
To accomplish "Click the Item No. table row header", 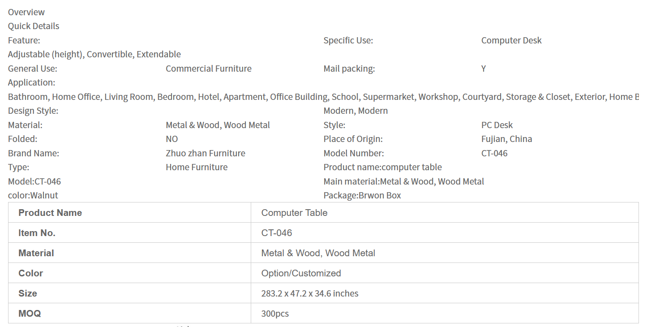I will pyautogui.click(x=37, y=233).
